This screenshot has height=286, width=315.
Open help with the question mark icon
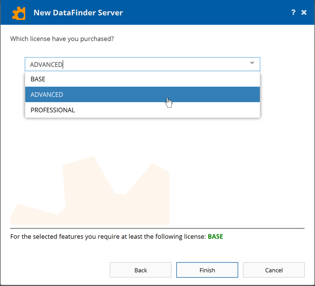[x=293, y=12]
